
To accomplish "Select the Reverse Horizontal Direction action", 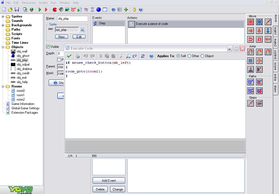I will click(x=251, y=39).
